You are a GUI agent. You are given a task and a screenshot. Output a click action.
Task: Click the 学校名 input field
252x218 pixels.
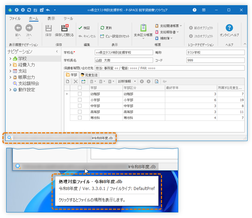tap(124, 53)
